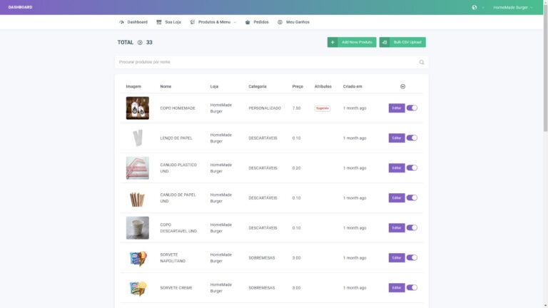Screen dimensions: 548x308
Task: Open the COPO DESCARTAVEL UND. thumbnail image
Action: pos(137,227)
